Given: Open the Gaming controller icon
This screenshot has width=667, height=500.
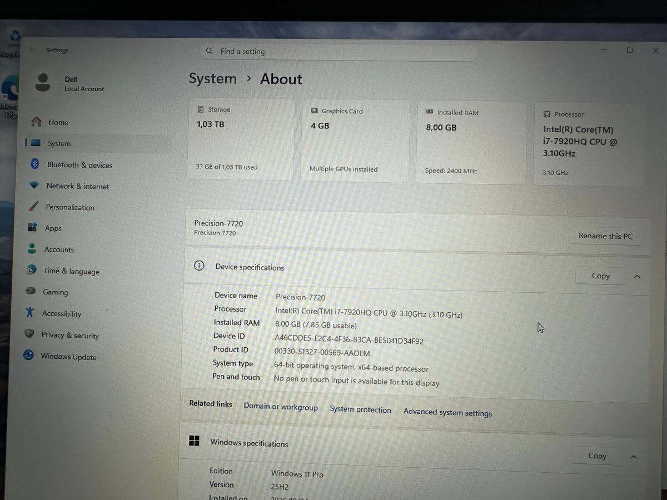Looking at the screenshot, I should pyautogui.click(x=32, y=291).
